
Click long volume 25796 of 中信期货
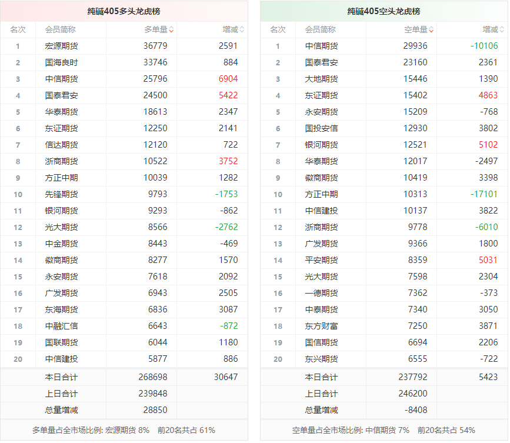tap(155, 79)
